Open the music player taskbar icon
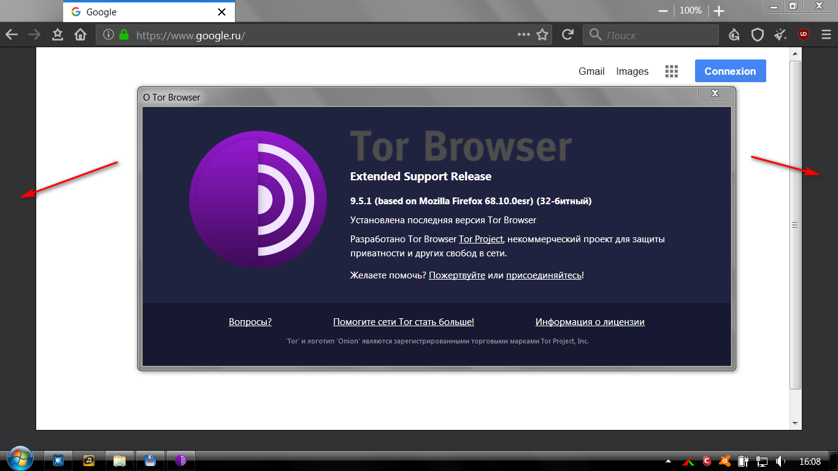The width and height of the screenshot is (838, 471). point(89,460)
